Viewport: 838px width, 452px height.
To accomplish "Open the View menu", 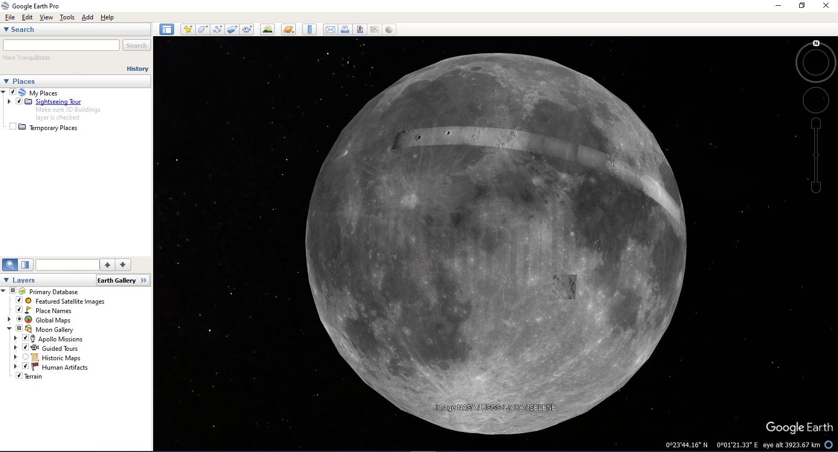I will pyautogui.click(x=46, y=17).
